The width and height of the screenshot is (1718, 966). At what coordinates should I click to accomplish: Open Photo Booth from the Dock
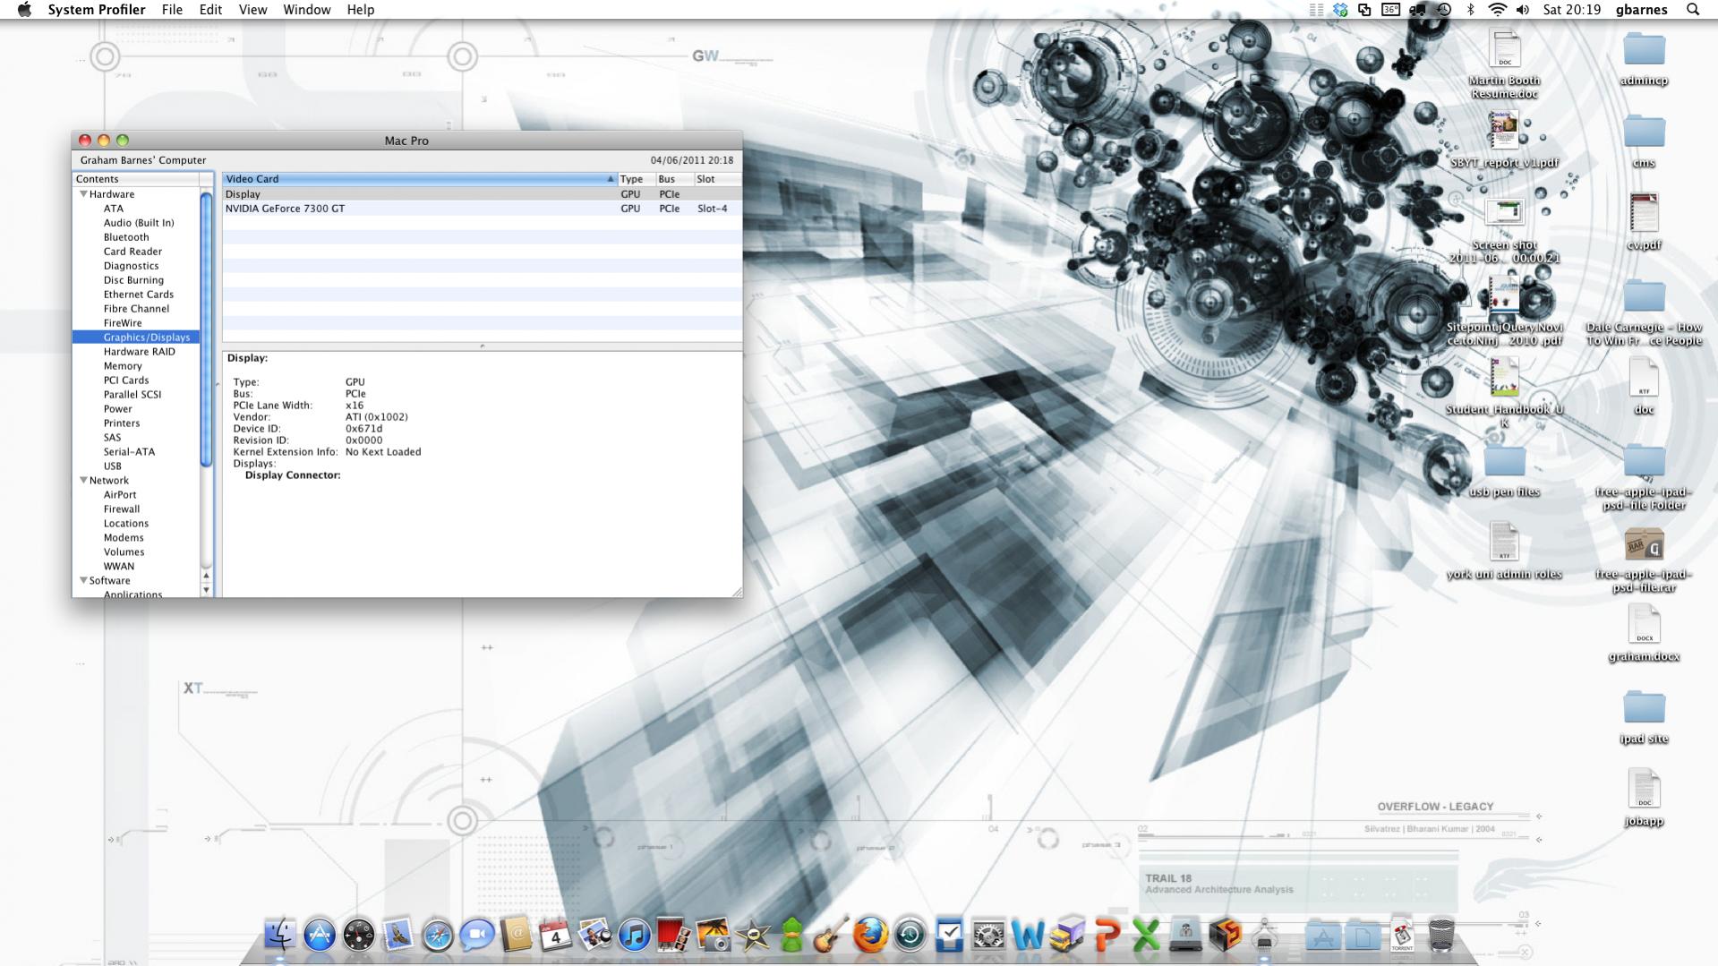pyautogui.click(x=674, y=935)
